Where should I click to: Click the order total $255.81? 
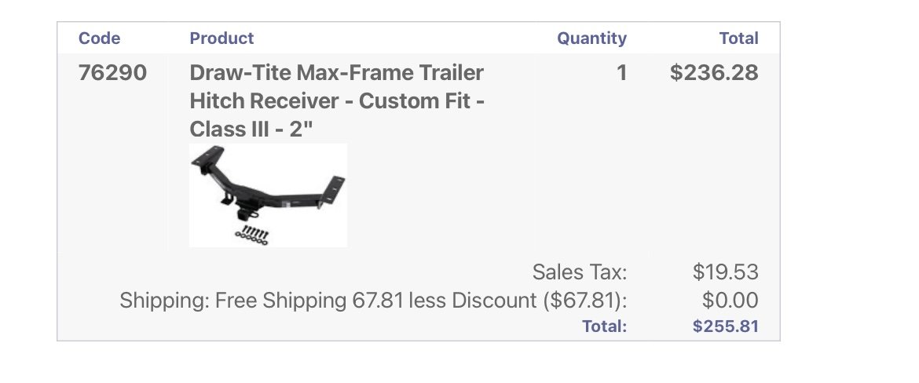click(x=726, y=326)
